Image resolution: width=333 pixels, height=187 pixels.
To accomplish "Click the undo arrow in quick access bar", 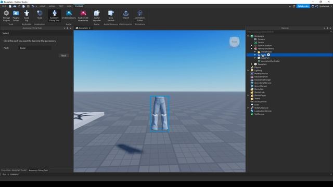I will 33,6.
